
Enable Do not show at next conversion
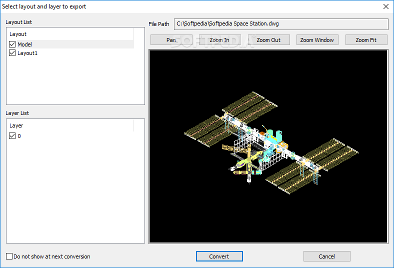pos(9,256)
